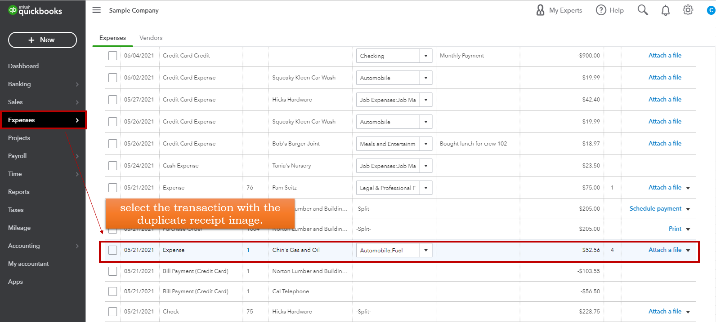Open the Meals and Entertainment category field

[387, 144]
